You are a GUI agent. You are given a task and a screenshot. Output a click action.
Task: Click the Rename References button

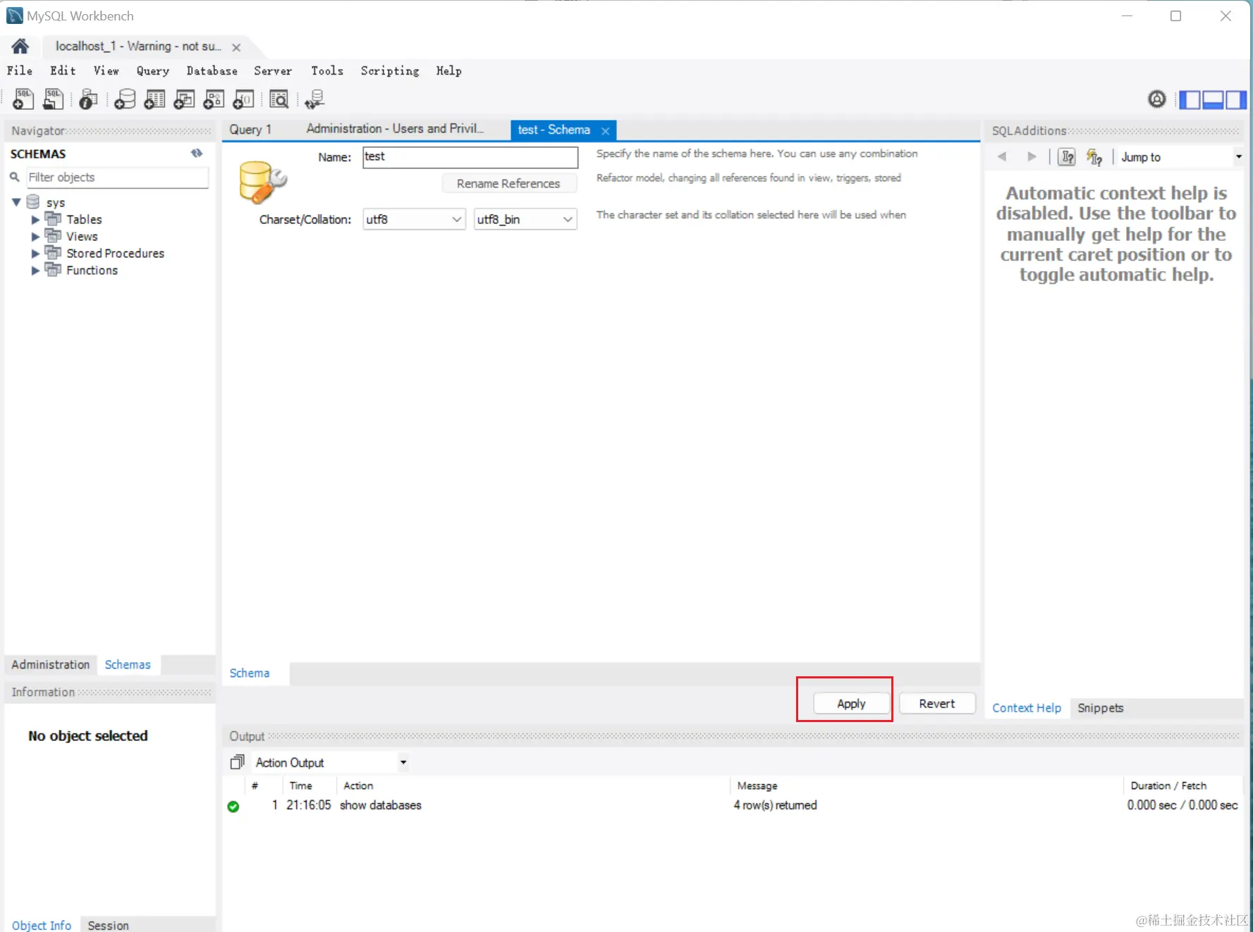(x=508, y=183)
